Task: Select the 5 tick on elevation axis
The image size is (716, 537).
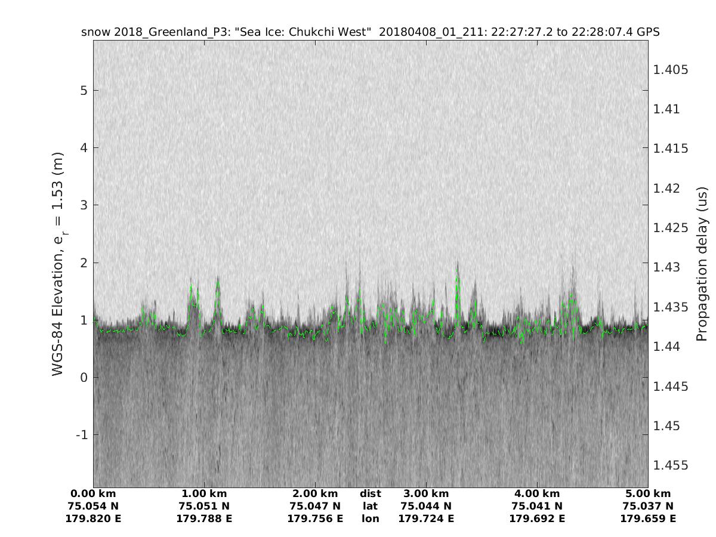Action: click(84, 91)
